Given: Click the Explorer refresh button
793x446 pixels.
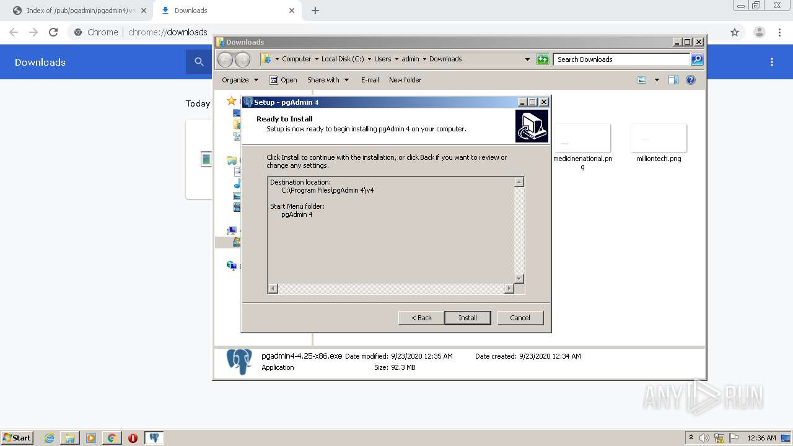Looking at the screenshot, I should click(543, 59).
